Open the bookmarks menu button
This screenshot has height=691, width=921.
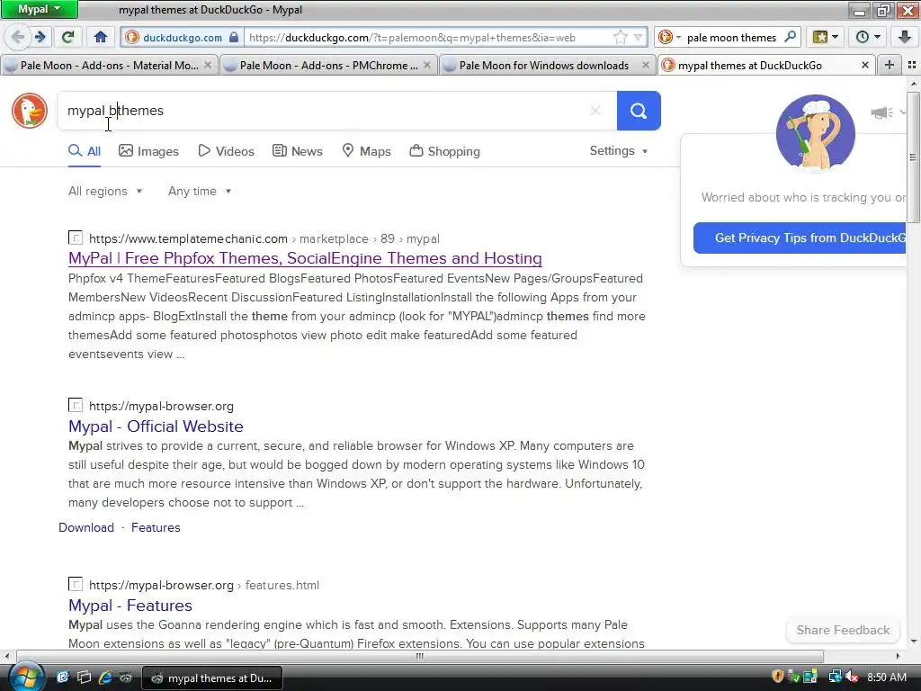(826, 37)
